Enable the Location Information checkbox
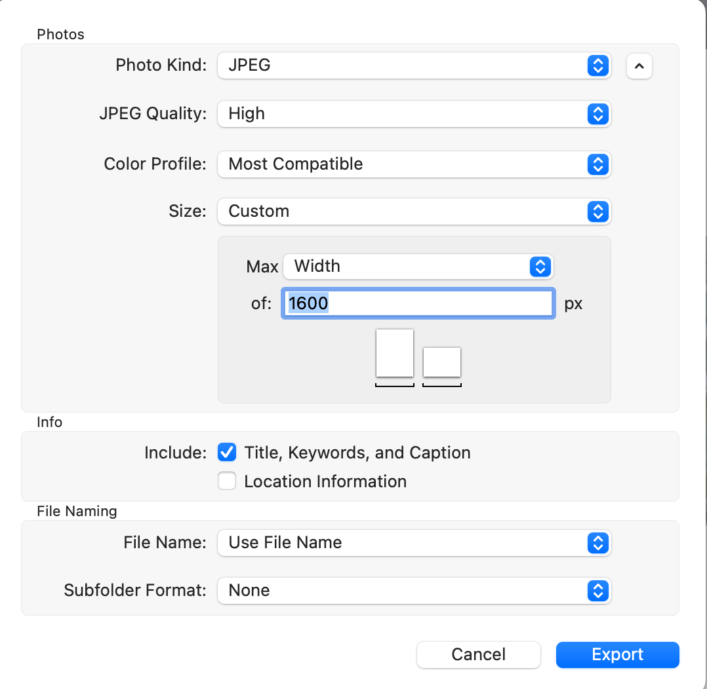Image resolution: width=707 pixels, height=689 pixels. 227,481
